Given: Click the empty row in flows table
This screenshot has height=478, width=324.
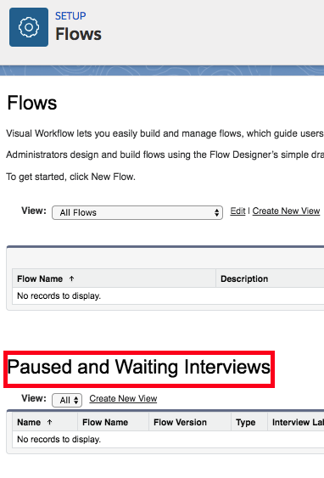Looking at the screenshot, I should (168, 295).
